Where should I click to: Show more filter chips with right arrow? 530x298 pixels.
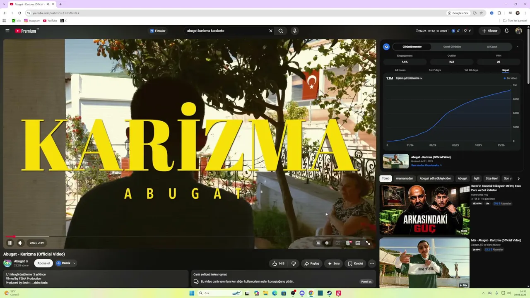518,178
